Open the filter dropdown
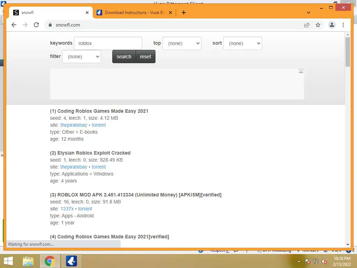 pyautogui.click(x=82, y=57)
